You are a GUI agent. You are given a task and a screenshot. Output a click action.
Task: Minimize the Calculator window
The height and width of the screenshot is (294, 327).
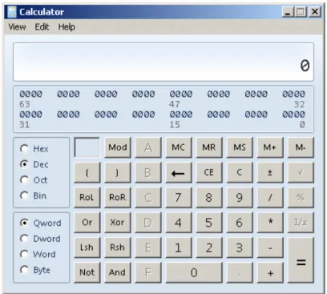tap(288, 12)
